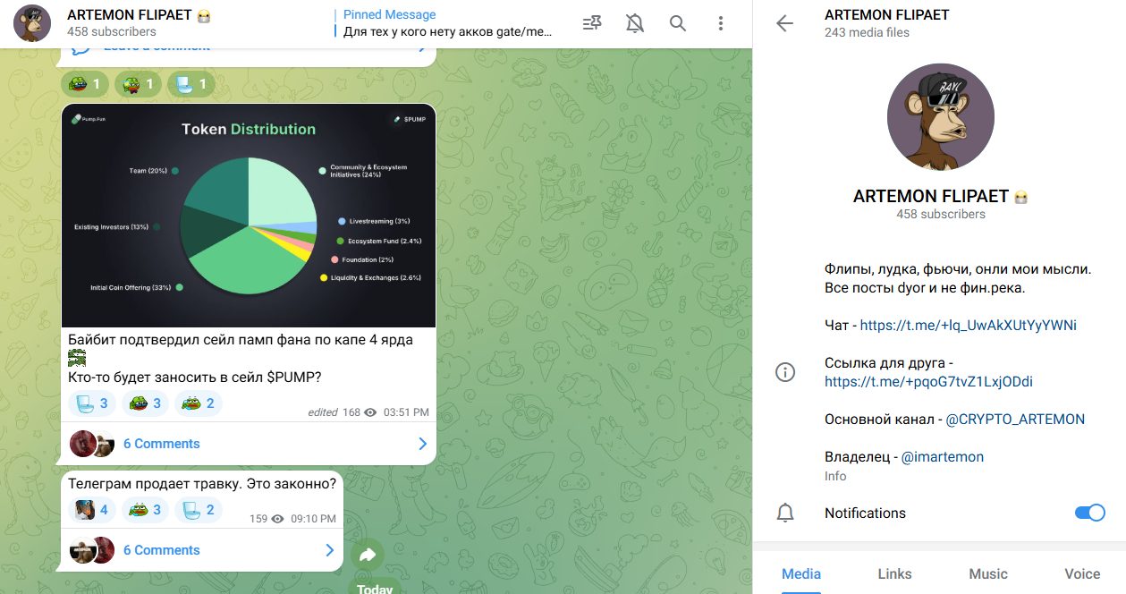
Task: React with frog emoji showing 3 on the PUMP post
Action: [144, 403]
